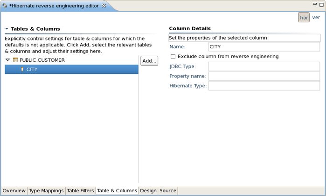Show the Source tab
The width and height of the screenshot is (326, 196).
(168, 191)
